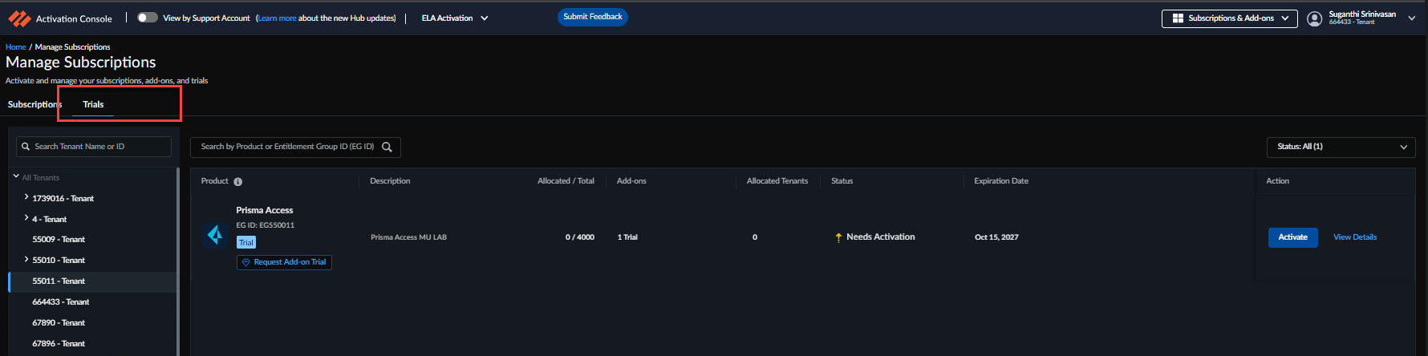Switch to the Subscriptions tab
1428x356 pixels.
point(32,105)
